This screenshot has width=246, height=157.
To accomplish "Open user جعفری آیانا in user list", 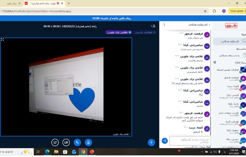I will (x=230, y=131).
